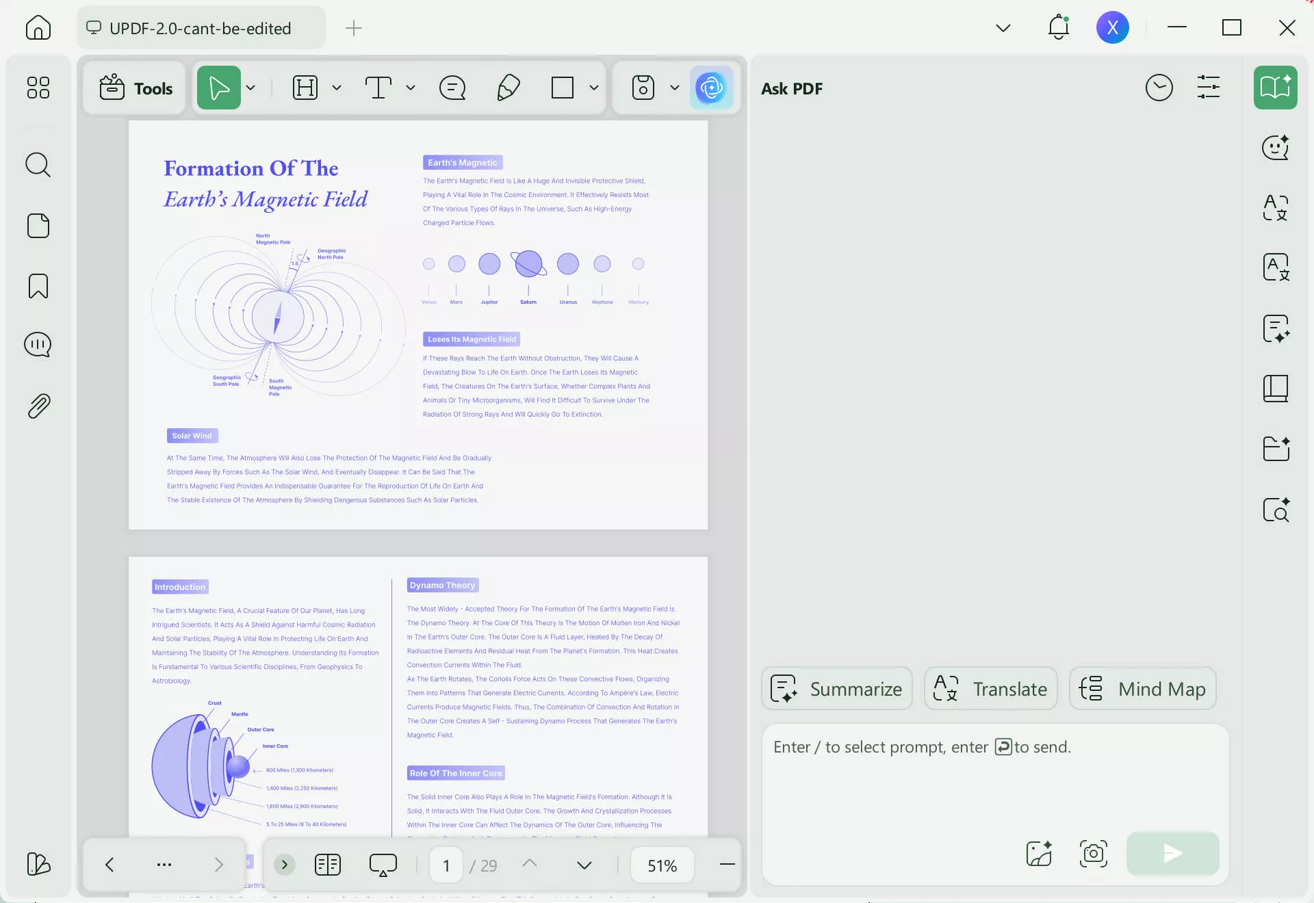Viewport: 1314px width, 903px height.
Task: Expand the shape tool dropdown arrow
Action: click(x=594, y=88)
